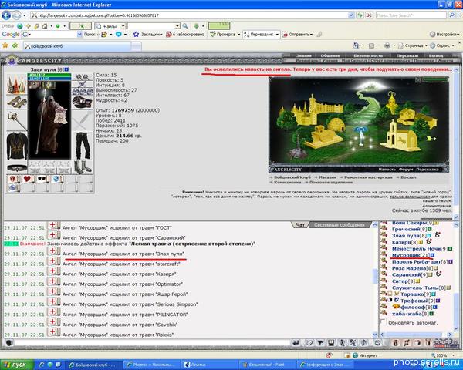
Task: Go to Ремонтная мастерская location link
Action: [368, 177]
